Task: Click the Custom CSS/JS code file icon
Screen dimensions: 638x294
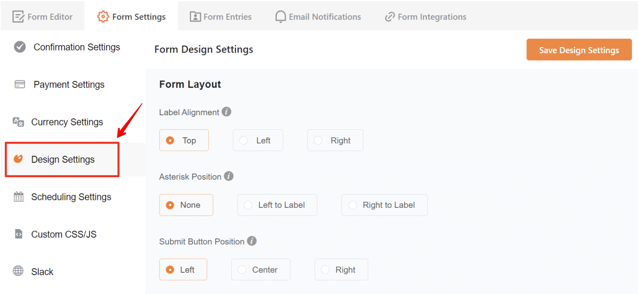Action: click(x=18, y=234)
